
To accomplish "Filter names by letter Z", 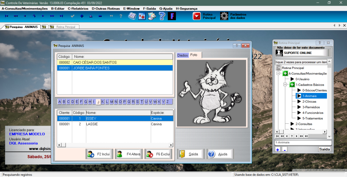I will pos(167,102).
